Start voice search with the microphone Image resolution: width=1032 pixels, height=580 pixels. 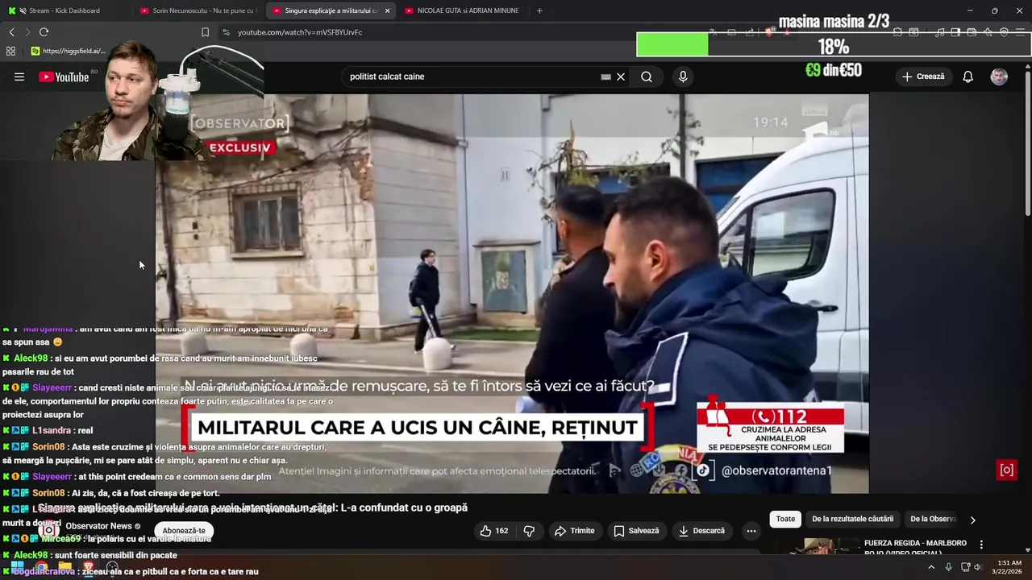coord(683,77)
